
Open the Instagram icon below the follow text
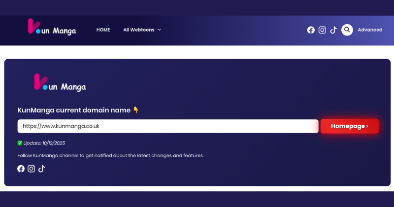(32, 169)
